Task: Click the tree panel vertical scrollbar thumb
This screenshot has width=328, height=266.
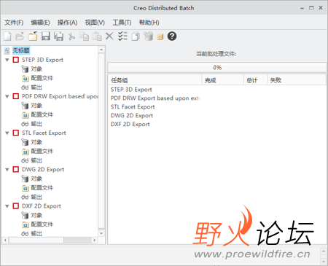Action: click(x=101, y=141)
